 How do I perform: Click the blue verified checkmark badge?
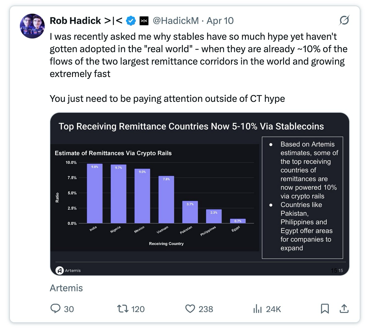pos(131,21)
